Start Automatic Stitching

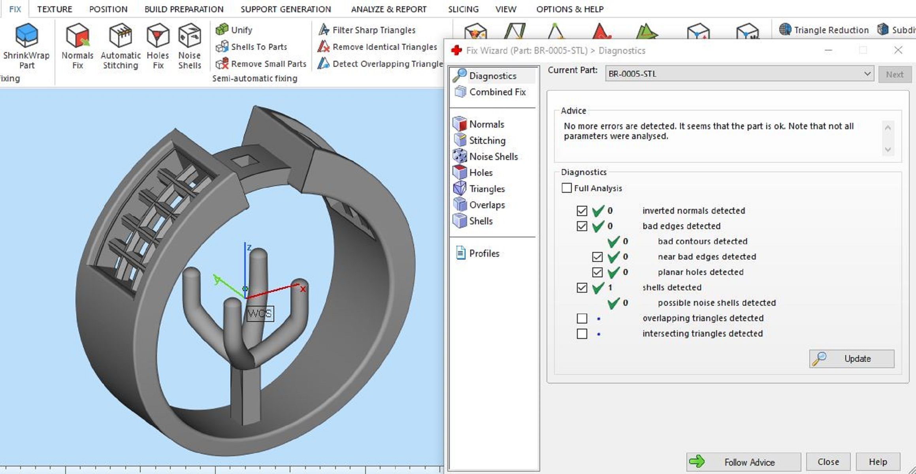coord(121,46)
